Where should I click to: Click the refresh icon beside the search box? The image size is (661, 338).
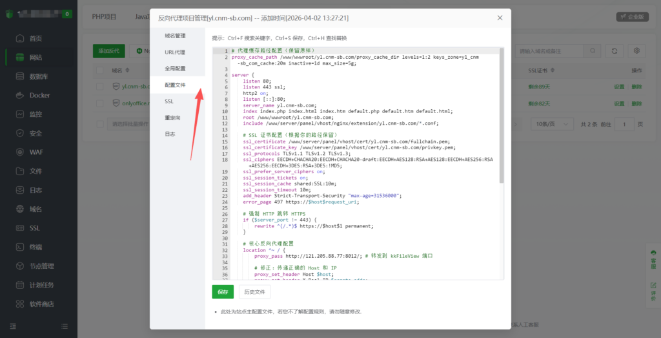tap(615, 50)
